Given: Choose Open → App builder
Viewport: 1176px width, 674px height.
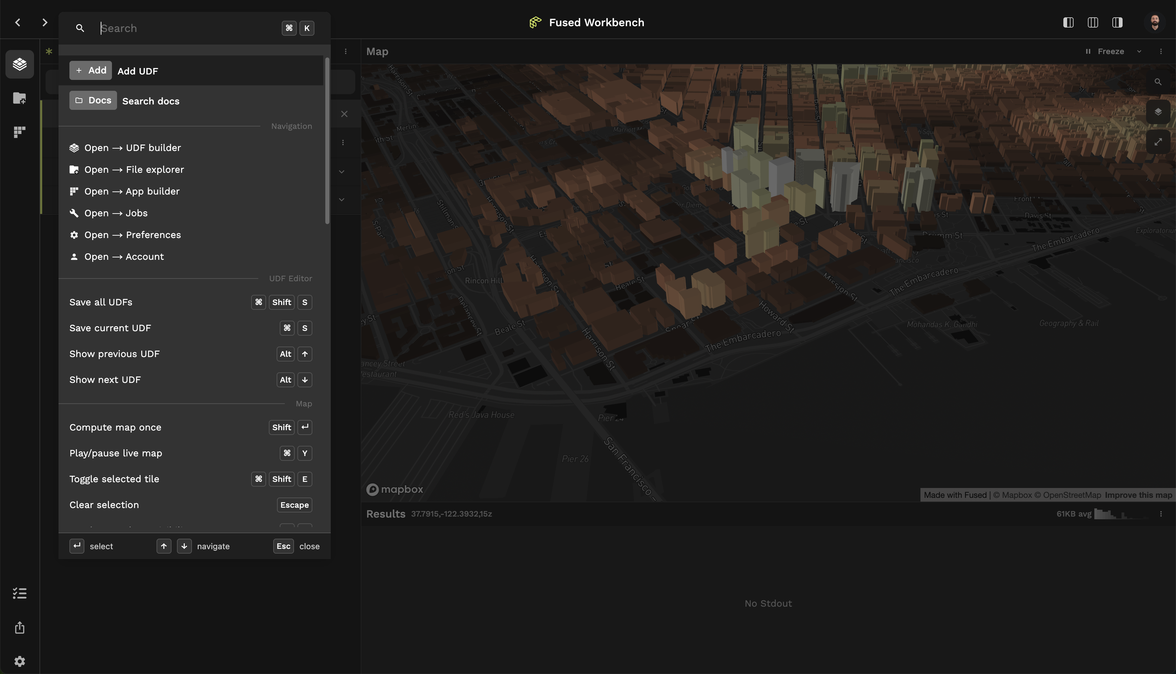Looking at the screenshot, I should 191,191.
